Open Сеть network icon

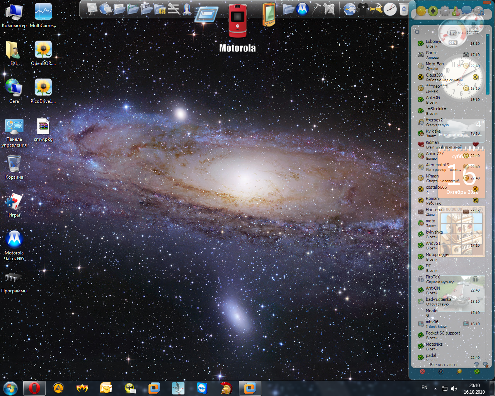14,91
